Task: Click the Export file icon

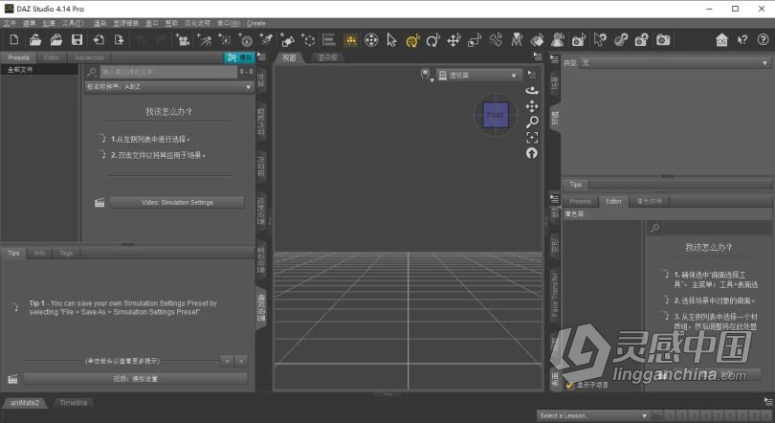Action: tap(119, 39)
